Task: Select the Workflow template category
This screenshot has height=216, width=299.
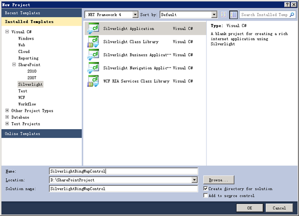Action: coord(27,104)
